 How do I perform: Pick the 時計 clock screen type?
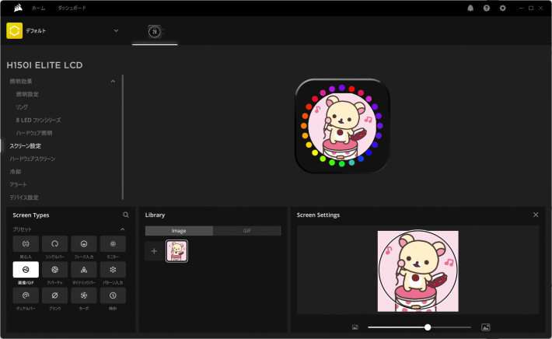(x=113, y=295)
